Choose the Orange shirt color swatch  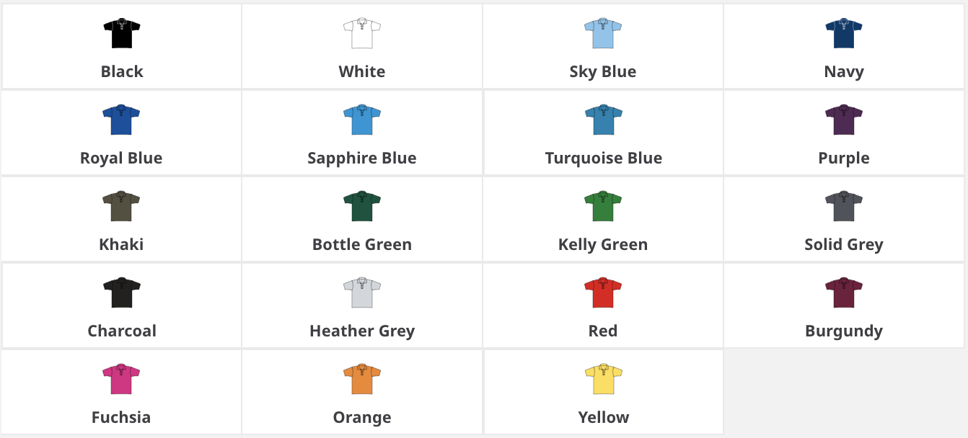[x=361, y=380]
